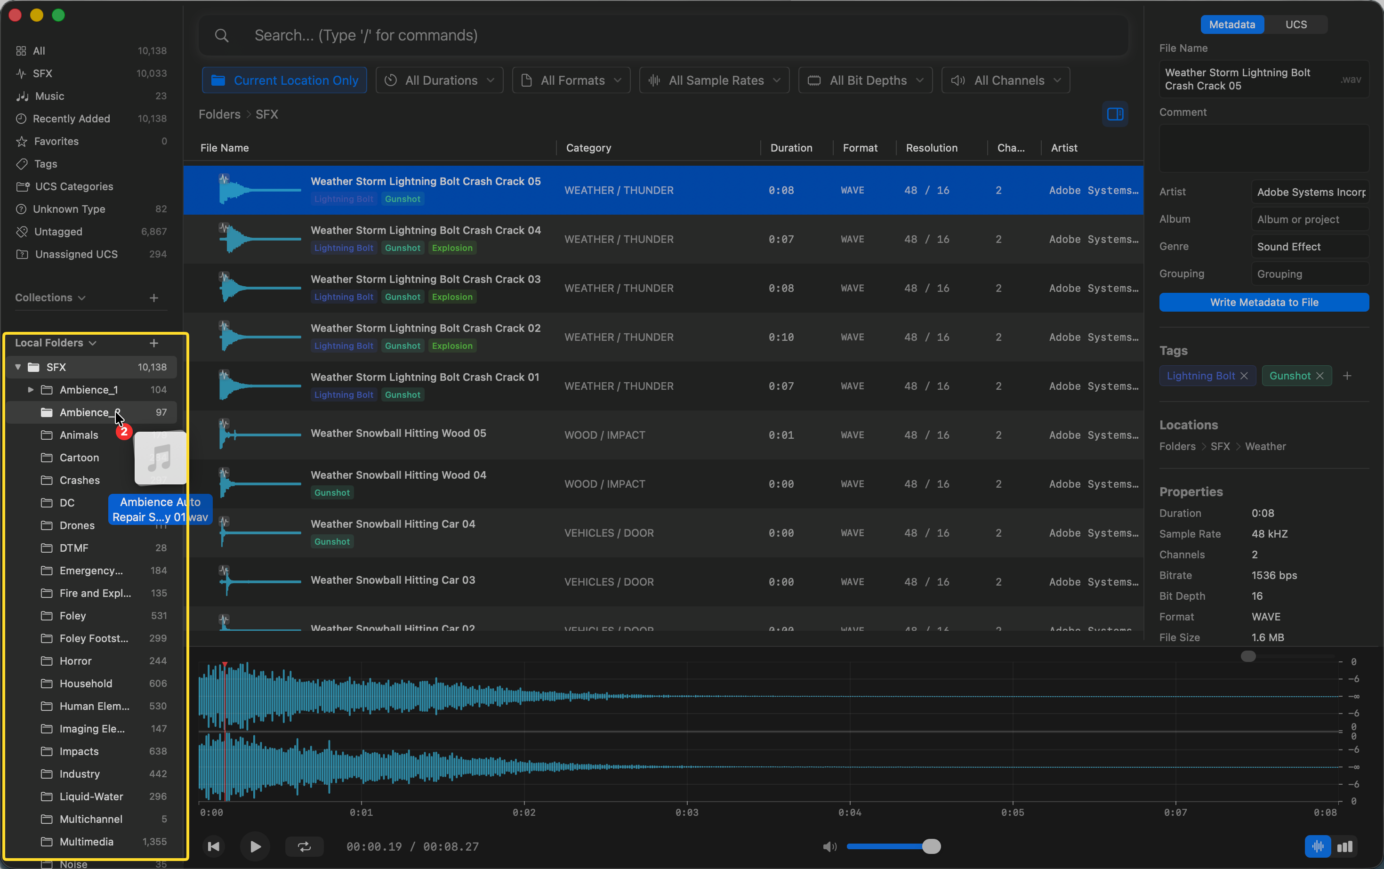Mute audio with the speaker icon
The height and width of the screenshot is (869, 1384).
click(829, 846)
